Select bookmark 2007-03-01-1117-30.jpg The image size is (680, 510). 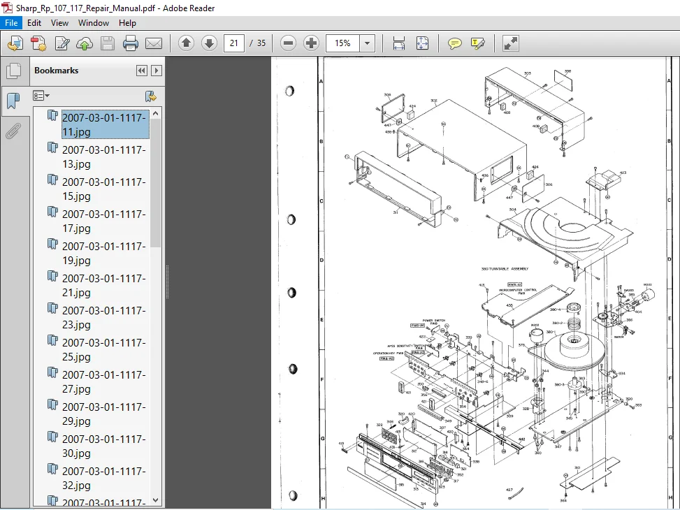(104, 446)
